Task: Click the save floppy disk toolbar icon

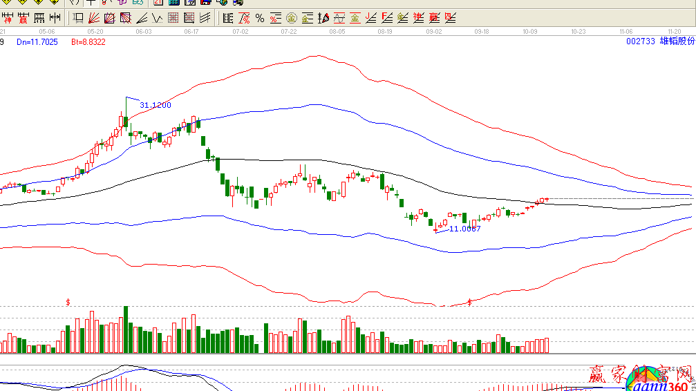Action: pos(205,3)
